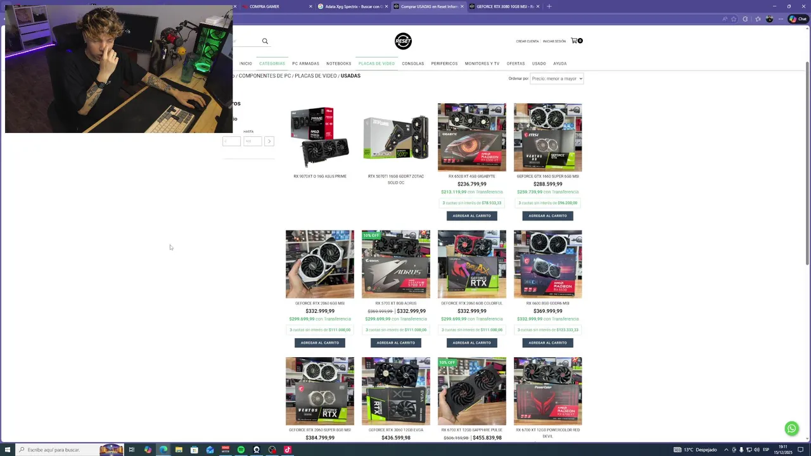Open RTX 5070Ti Zotac Solid OC image

396,137
